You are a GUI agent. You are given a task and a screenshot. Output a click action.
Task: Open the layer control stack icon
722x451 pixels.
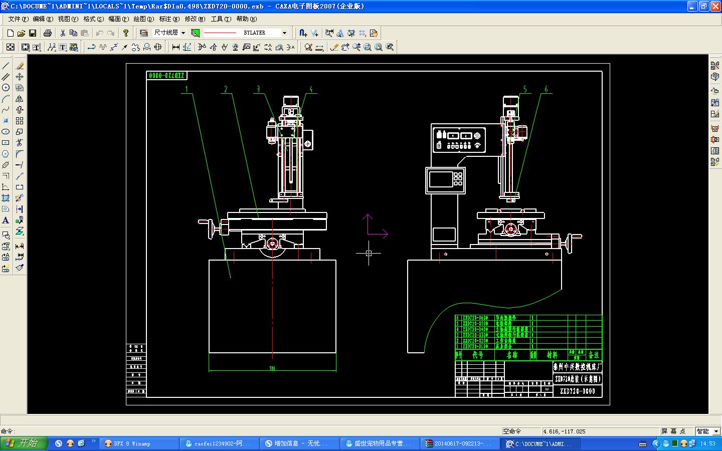click(x=144, y=33)
